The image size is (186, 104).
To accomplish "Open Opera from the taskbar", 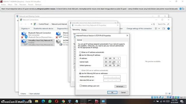I will [x=57, y=101].
